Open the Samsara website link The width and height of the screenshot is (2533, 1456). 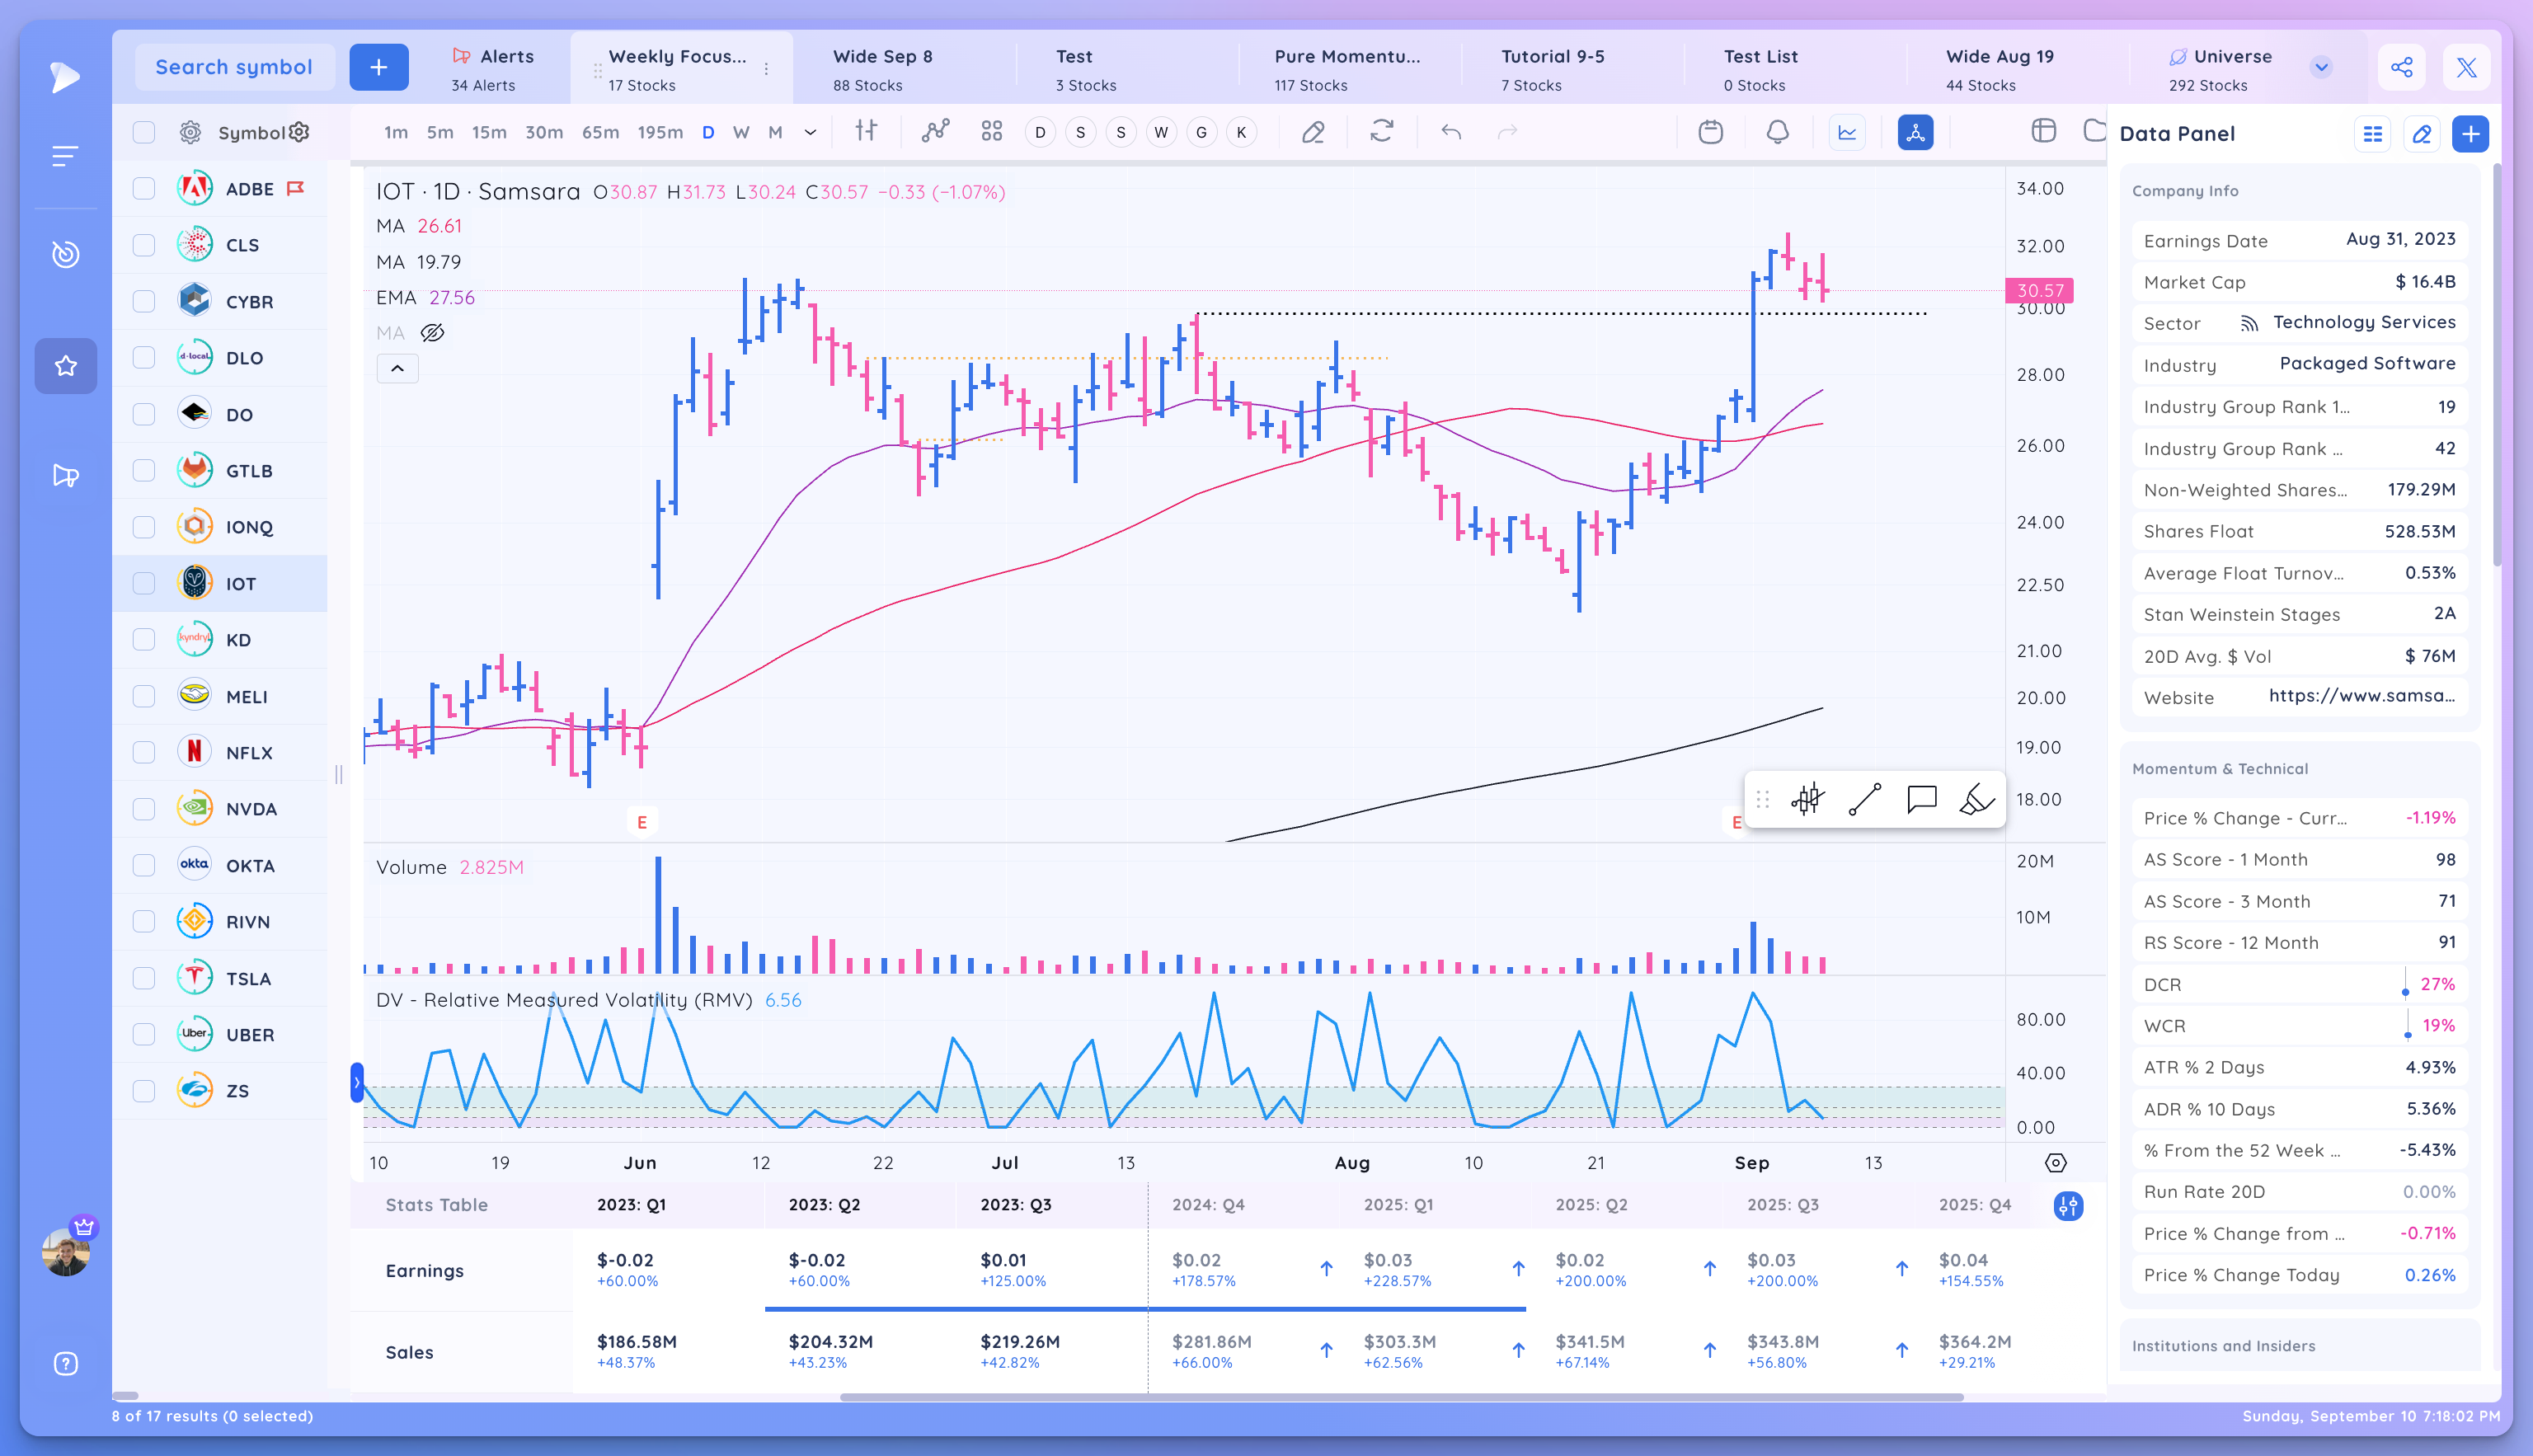pyautogui.click(x=2361, y=696)
